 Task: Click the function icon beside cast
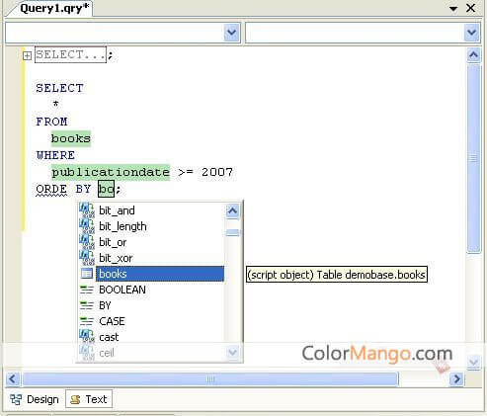click(87, 336)
